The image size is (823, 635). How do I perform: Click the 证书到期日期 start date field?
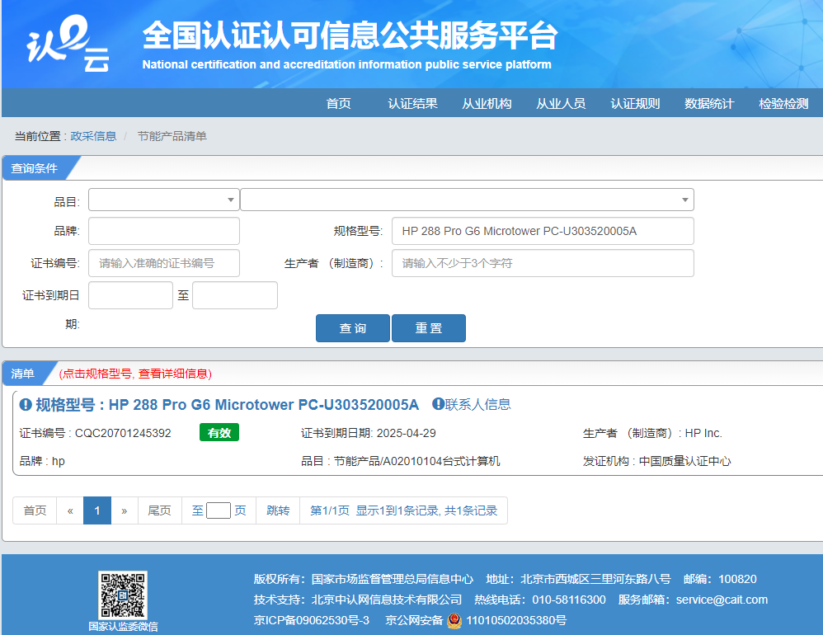[x=130, y=295]
